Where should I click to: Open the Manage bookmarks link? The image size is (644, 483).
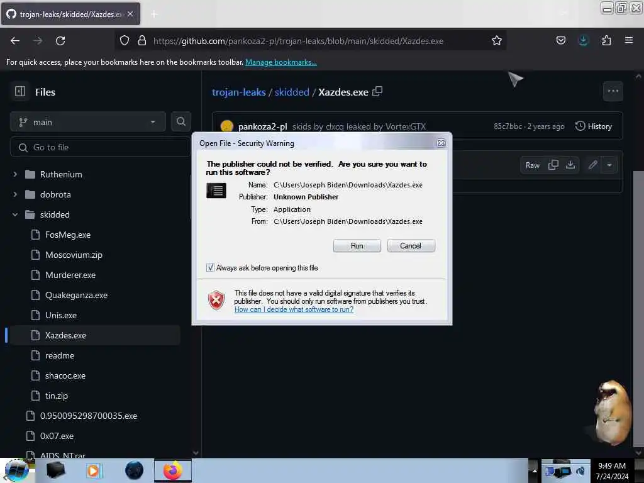[281, 62]
